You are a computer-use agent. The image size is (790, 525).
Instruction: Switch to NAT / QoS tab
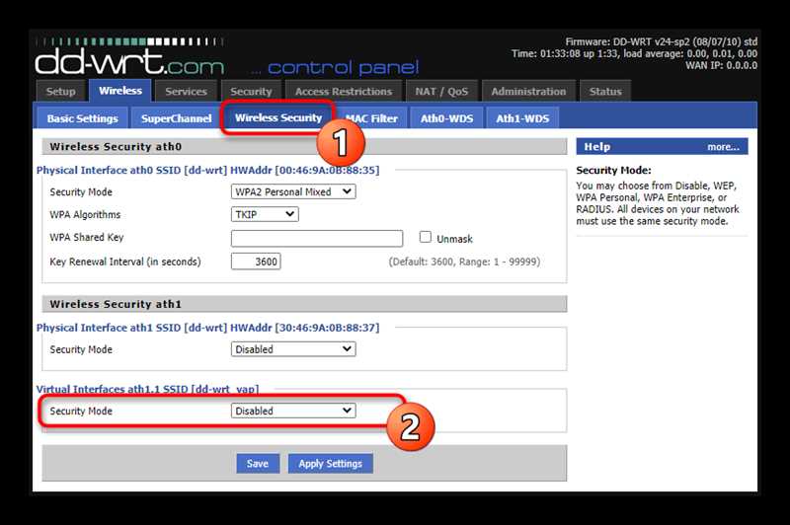[441, 92]
